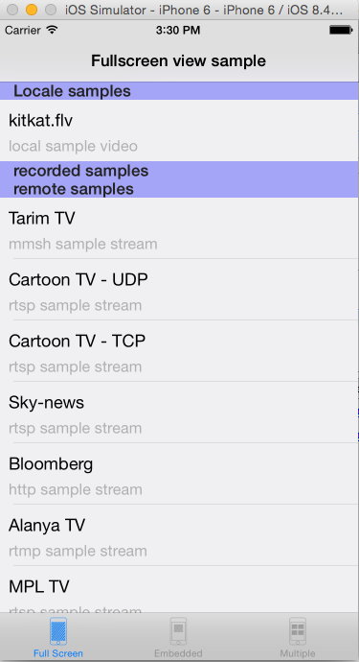Play the Tarim TV stream
Screen dimensions: 359x662
(180, 228)
